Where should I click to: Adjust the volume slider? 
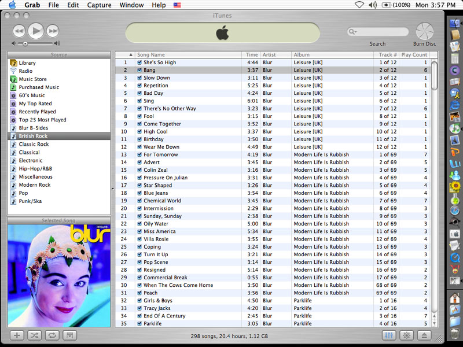pos(25,43)
